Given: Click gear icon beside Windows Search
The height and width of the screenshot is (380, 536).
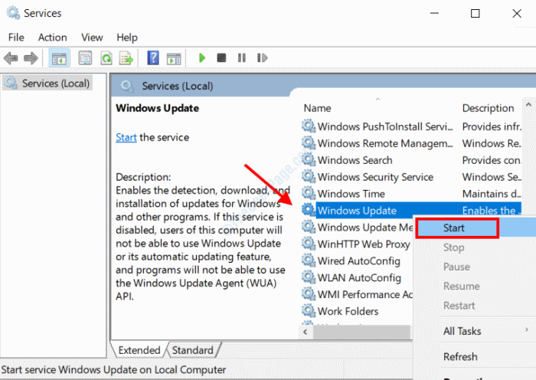Looking at the screenshot, I should tap(309, 159).
